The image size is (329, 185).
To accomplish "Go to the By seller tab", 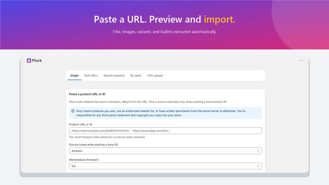I will coord(136,76).
